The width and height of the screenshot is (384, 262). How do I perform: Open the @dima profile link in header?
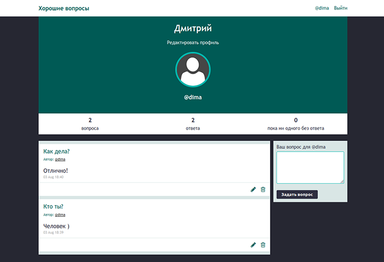(322, 8)
